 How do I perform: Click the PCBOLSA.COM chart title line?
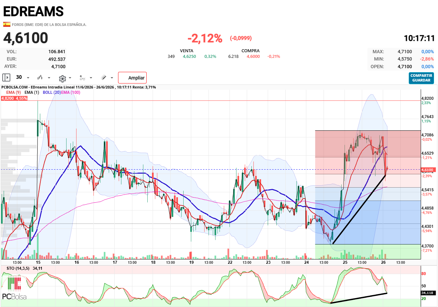(x=78, y=87)
